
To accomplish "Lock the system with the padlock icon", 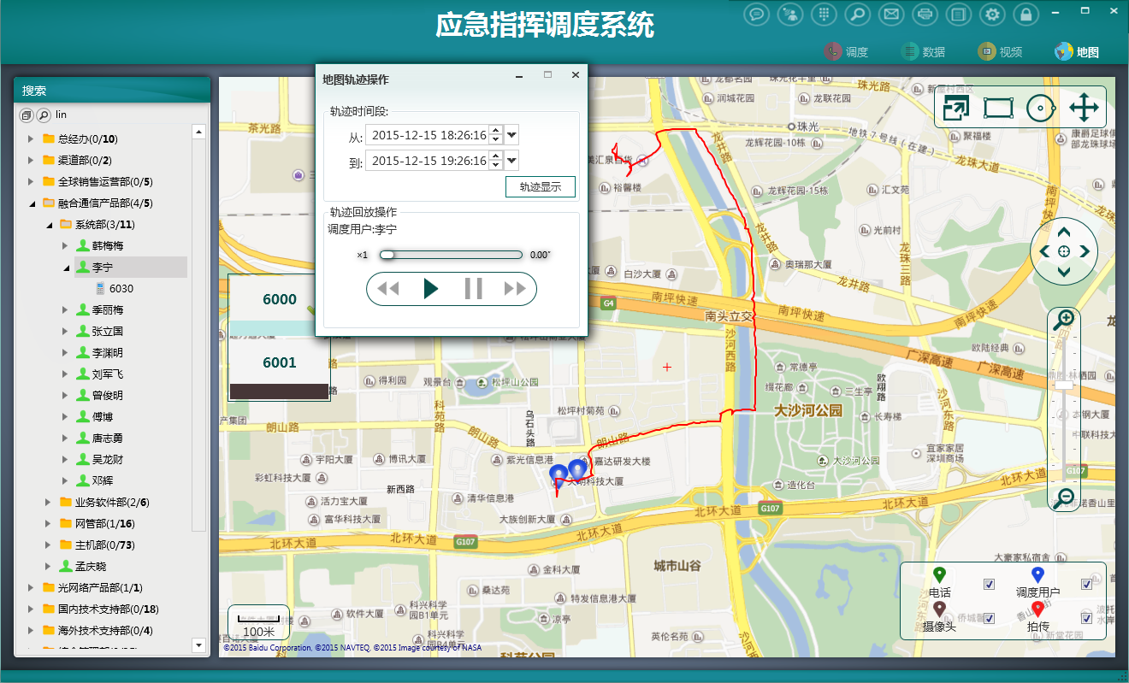I will point(1026,14).
